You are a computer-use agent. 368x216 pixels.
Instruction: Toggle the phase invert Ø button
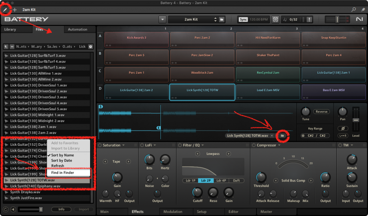tap(343, 128)
